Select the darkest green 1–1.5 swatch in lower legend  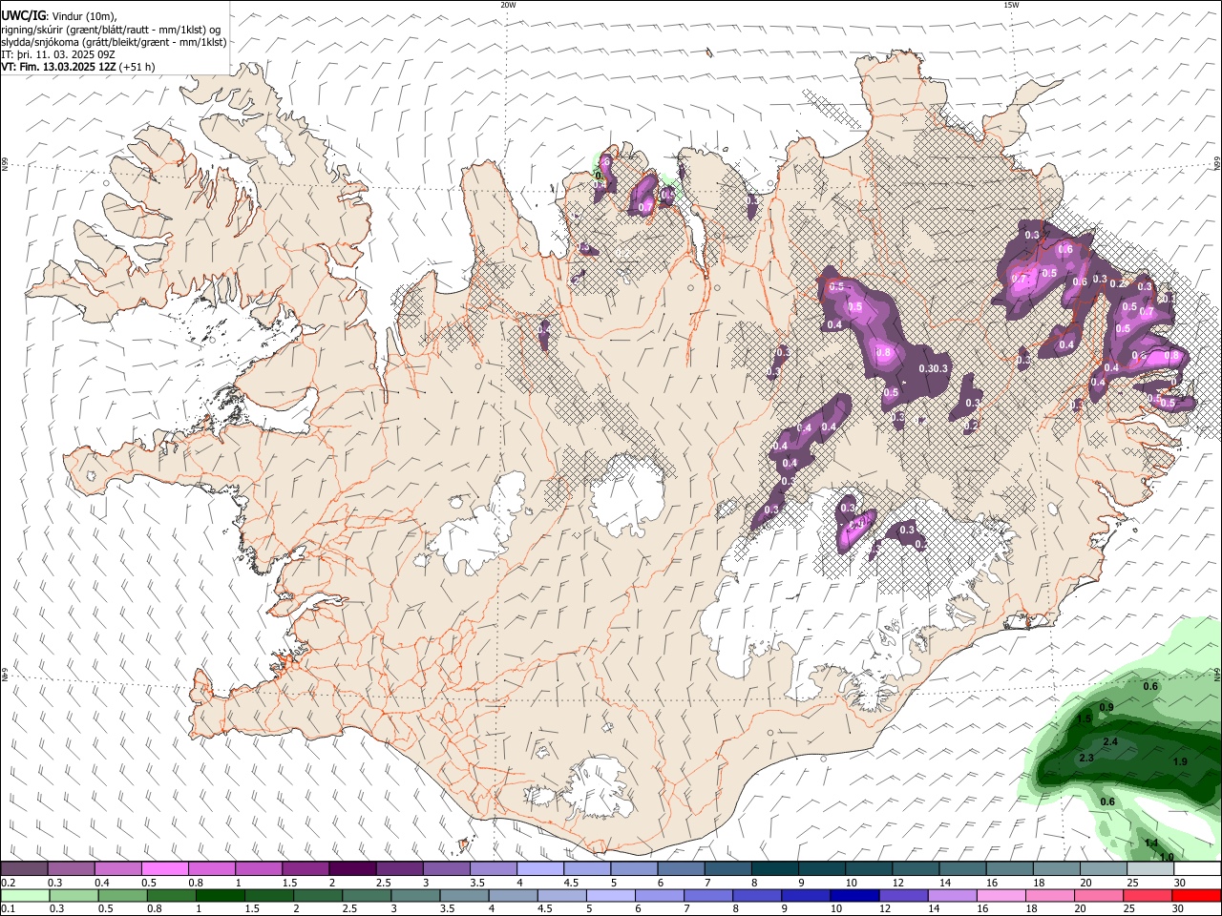tap(221, 896)
